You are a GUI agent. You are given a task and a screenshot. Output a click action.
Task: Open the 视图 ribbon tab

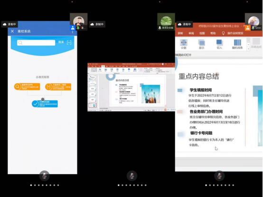[202, 33]
